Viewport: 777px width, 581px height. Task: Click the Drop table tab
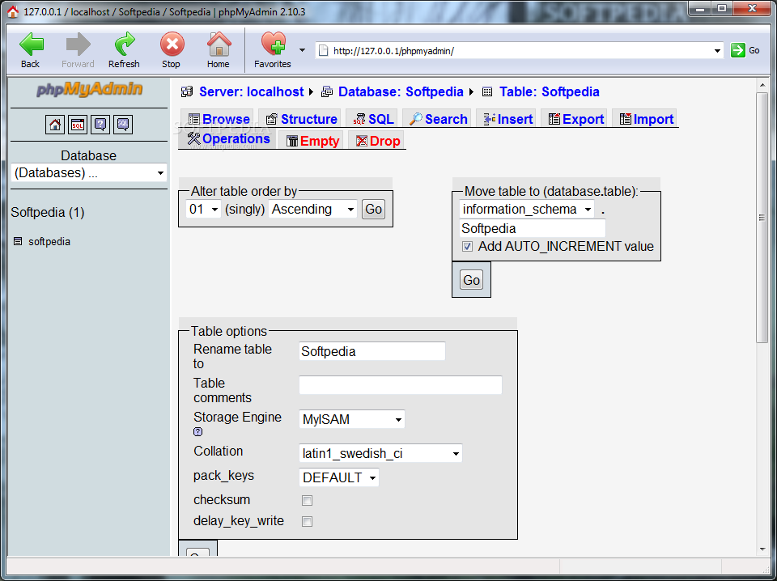tap(378, 141)
